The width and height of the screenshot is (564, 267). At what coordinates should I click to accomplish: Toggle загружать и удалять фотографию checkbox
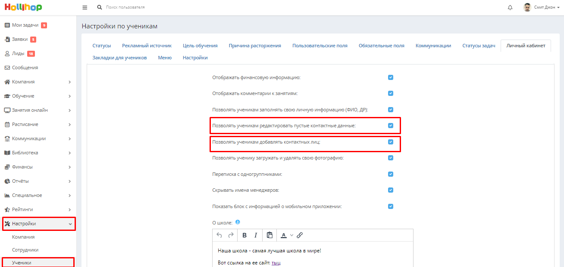point(391,158)
